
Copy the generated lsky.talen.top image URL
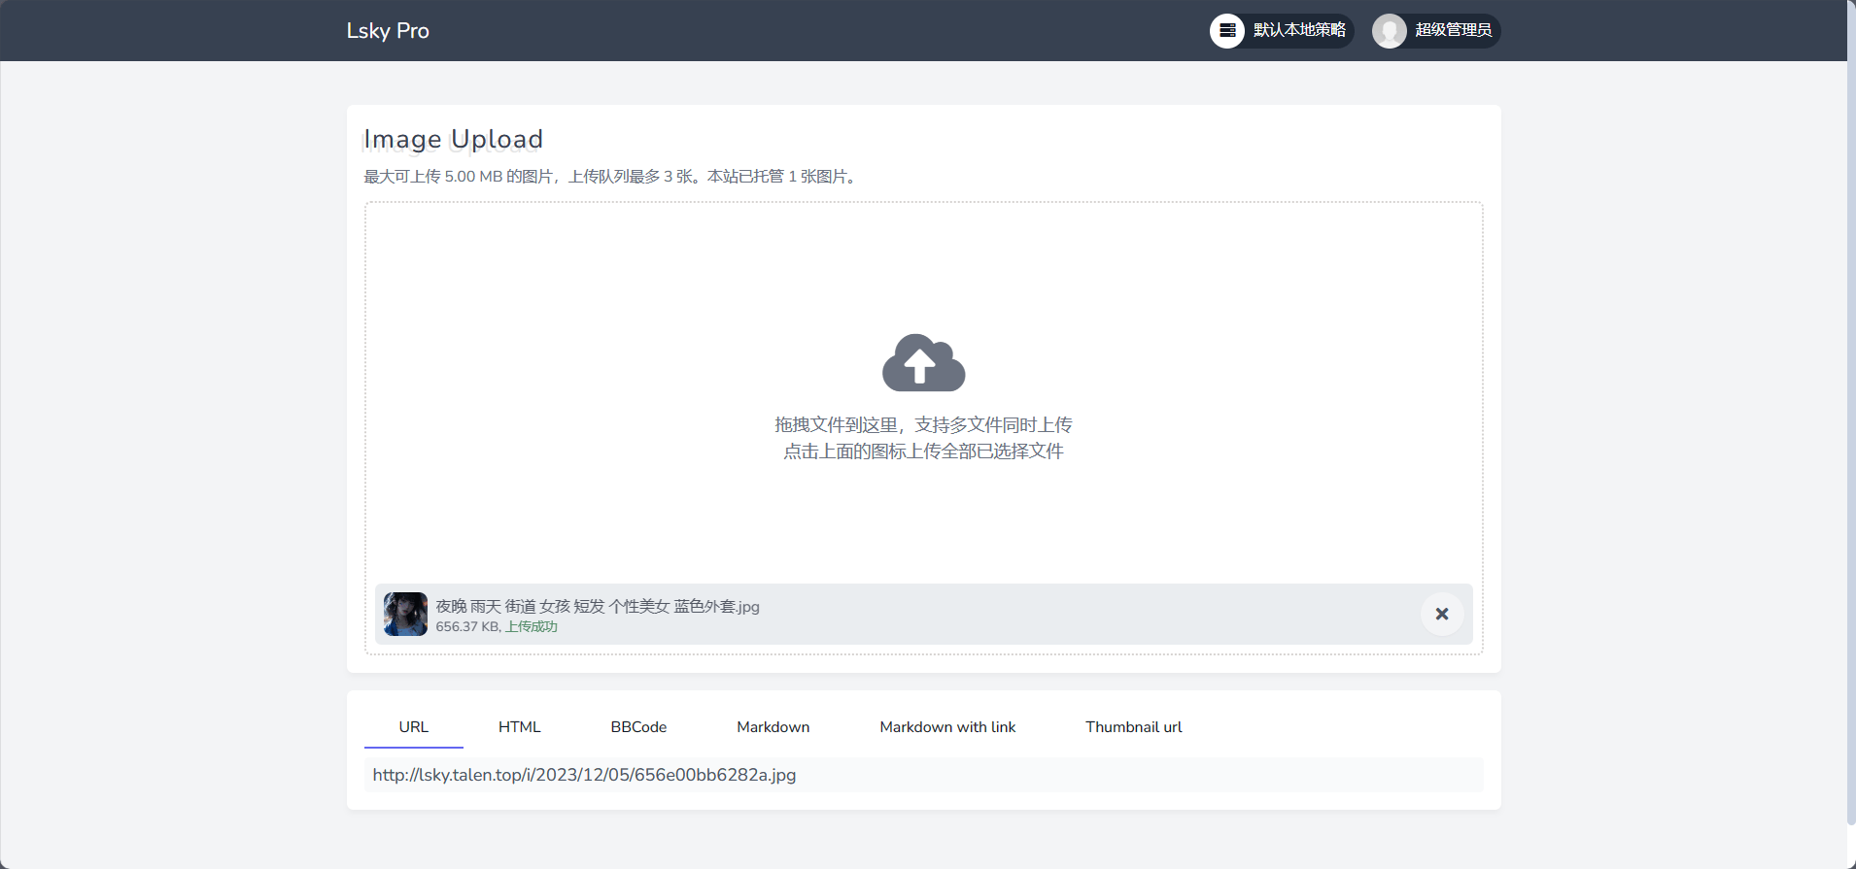pyautogui.click(x=584, y=775)
